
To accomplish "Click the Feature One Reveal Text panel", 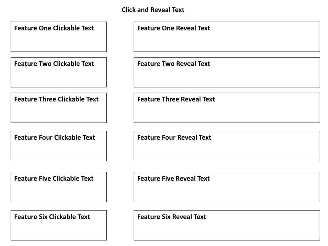I will [227, 37].
